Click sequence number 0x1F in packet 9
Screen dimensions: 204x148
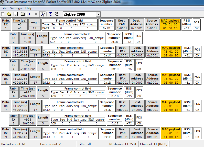point(107,133)
